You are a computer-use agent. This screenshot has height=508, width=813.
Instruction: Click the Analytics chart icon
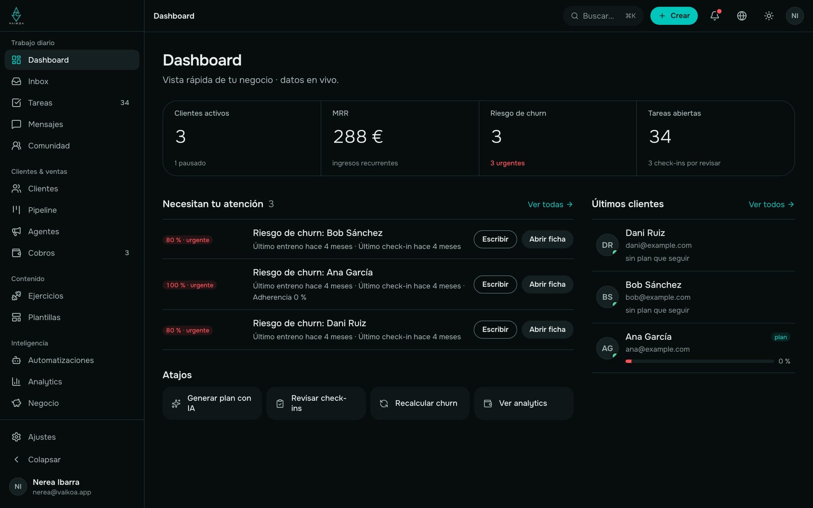[x=16, y=382]
